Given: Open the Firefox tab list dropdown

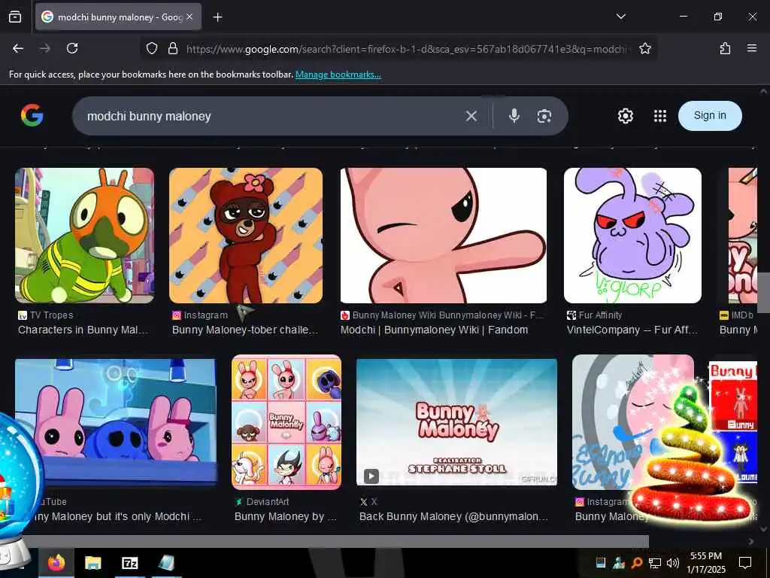Looking at the screenshot, I should [620, 17].
